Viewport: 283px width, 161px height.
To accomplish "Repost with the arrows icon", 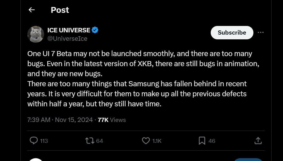I will tap(90, 141).
